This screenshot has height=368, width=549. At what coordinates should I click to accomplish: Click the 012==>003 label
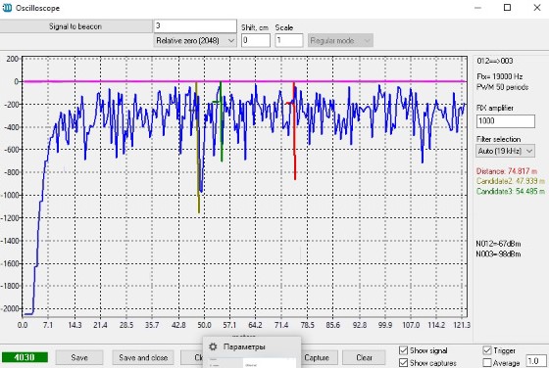(x=495, y=61)
